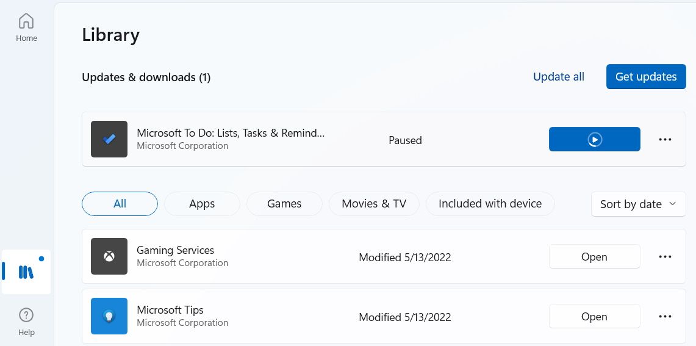Click the Gaming Services Xbox icon
The width and height of the screenshot is (696, 346).
(x=109, y=256)
